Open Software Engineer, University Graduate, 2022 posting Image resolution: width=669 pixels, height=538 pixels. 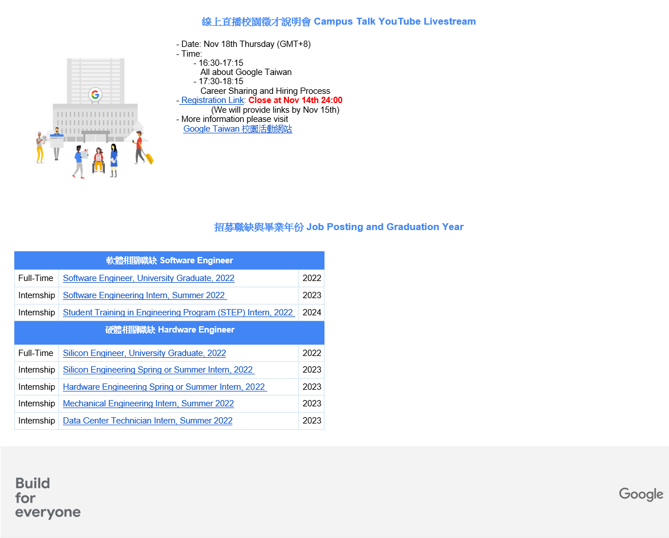click(x=148, y=278)
